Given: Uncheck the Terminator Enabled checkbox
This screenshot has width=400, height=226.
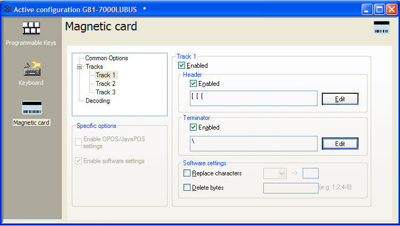Looking at the screenshot, I should point(193,127).
